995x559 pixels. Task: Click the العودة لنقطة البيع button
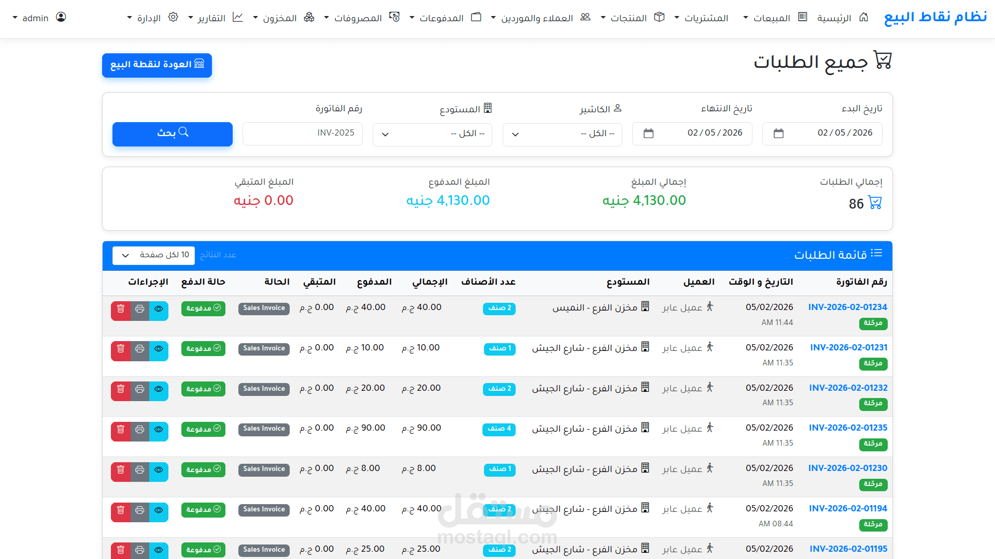157,65
